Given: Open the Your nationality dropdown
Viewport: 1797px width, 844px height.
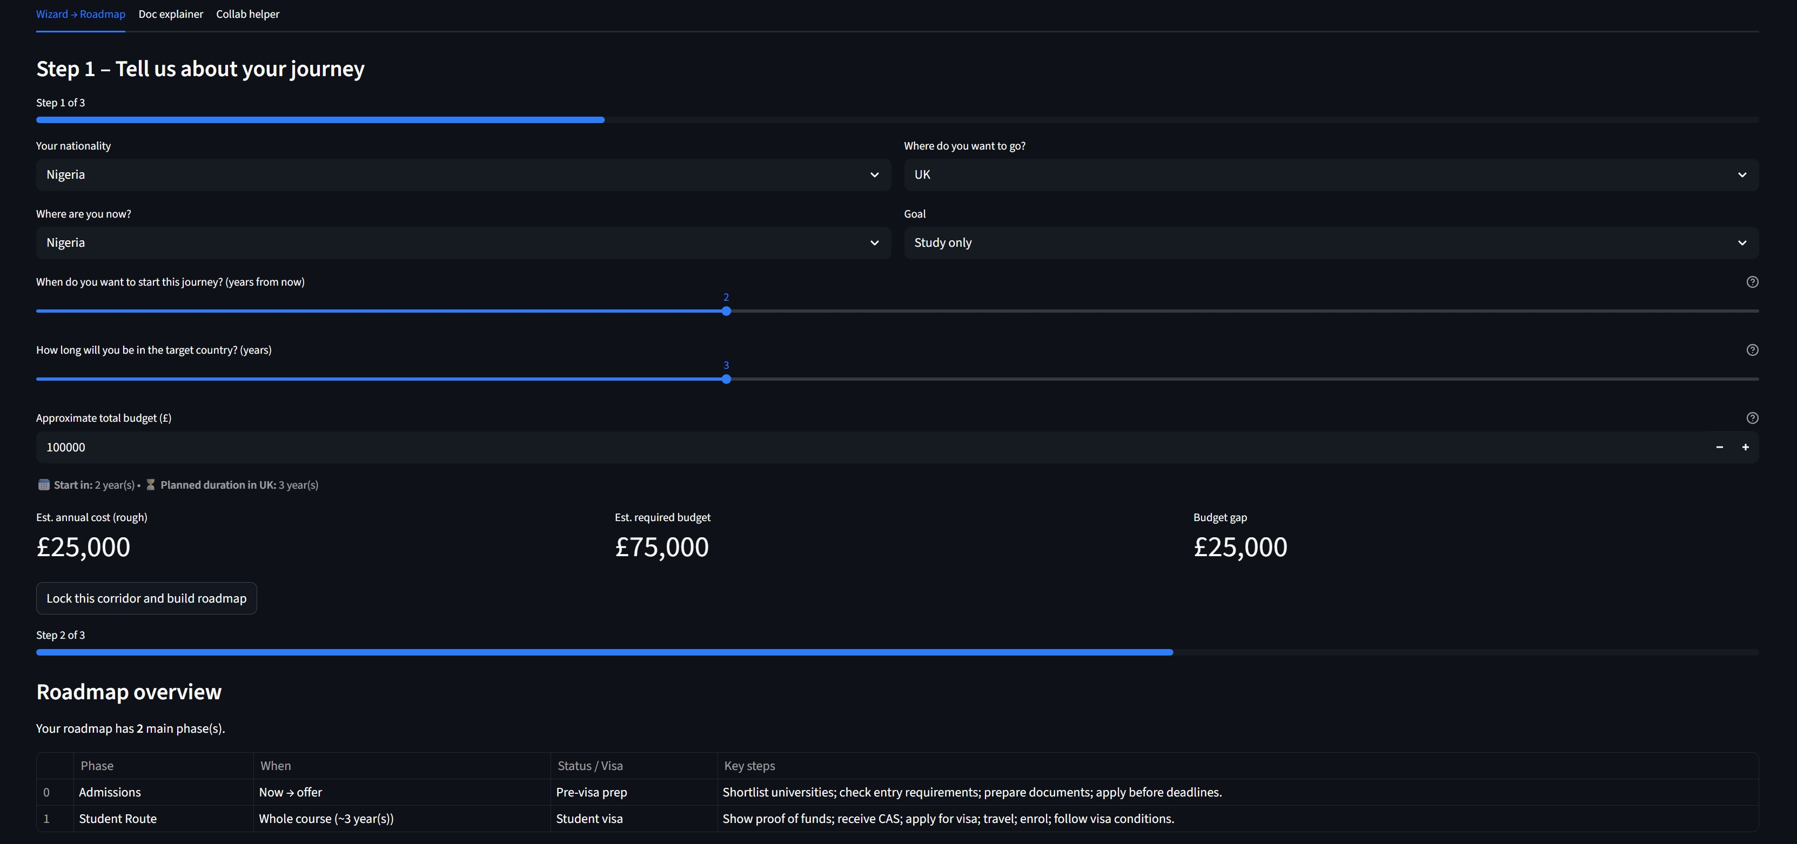Looking at the screenshot, I should (x=463, y=175).
